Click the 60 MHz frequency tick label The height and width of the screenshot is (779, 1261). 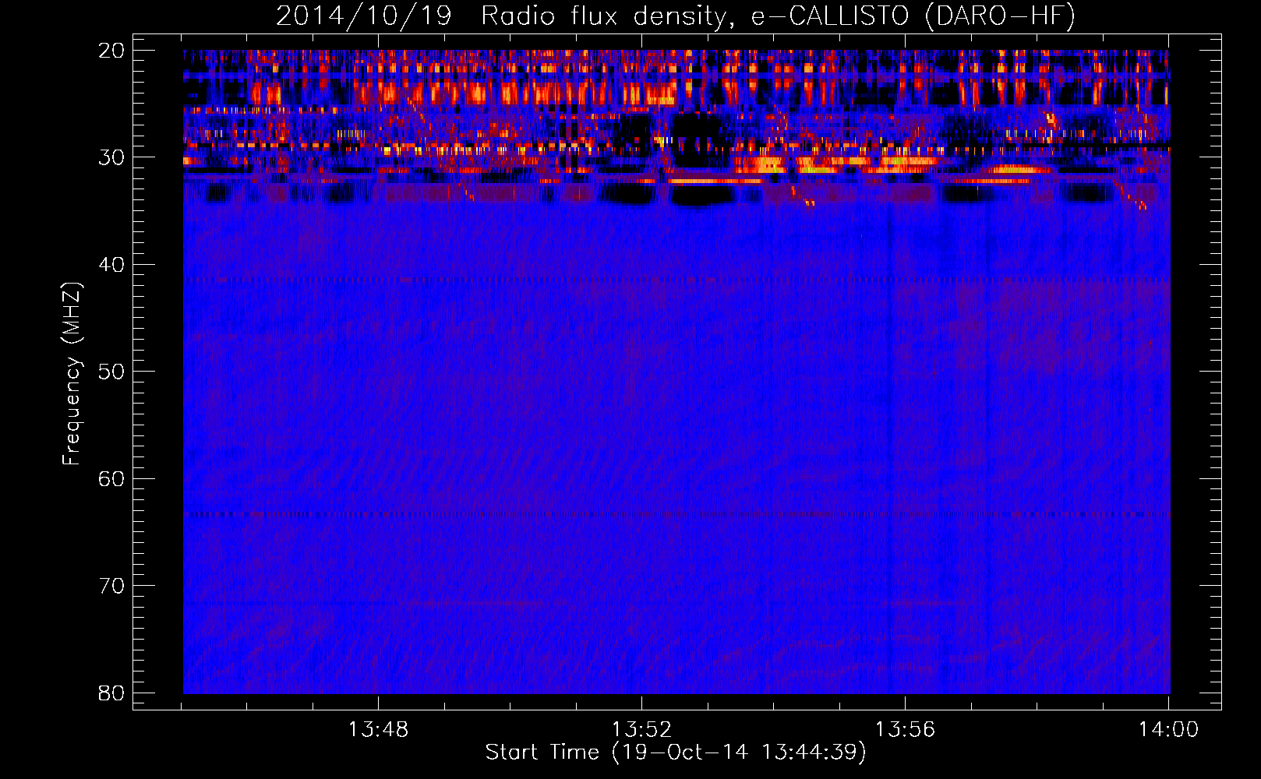111,478
